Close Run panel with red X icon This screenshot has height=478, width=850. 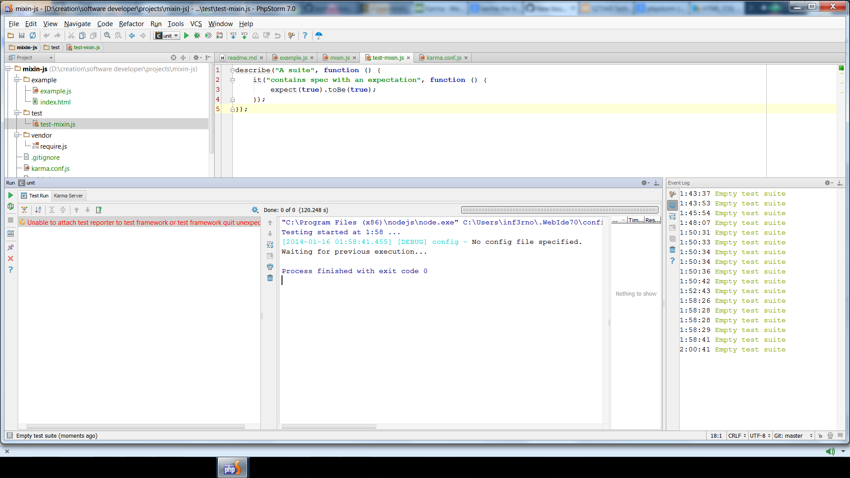pos(11,258)
